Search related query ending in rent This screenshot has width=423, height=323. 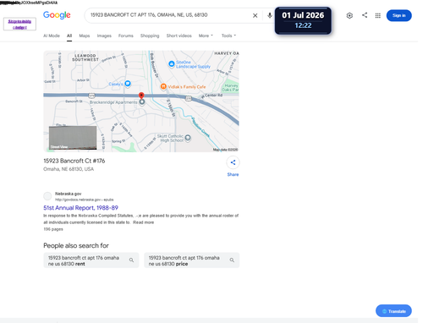pos(91,260)
